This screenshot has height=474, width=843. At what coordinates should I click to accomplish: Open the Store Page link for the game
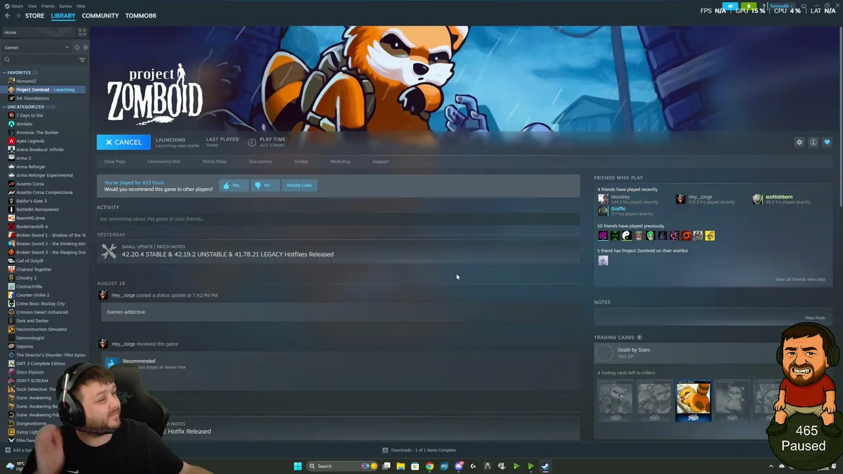click(115, 161)
